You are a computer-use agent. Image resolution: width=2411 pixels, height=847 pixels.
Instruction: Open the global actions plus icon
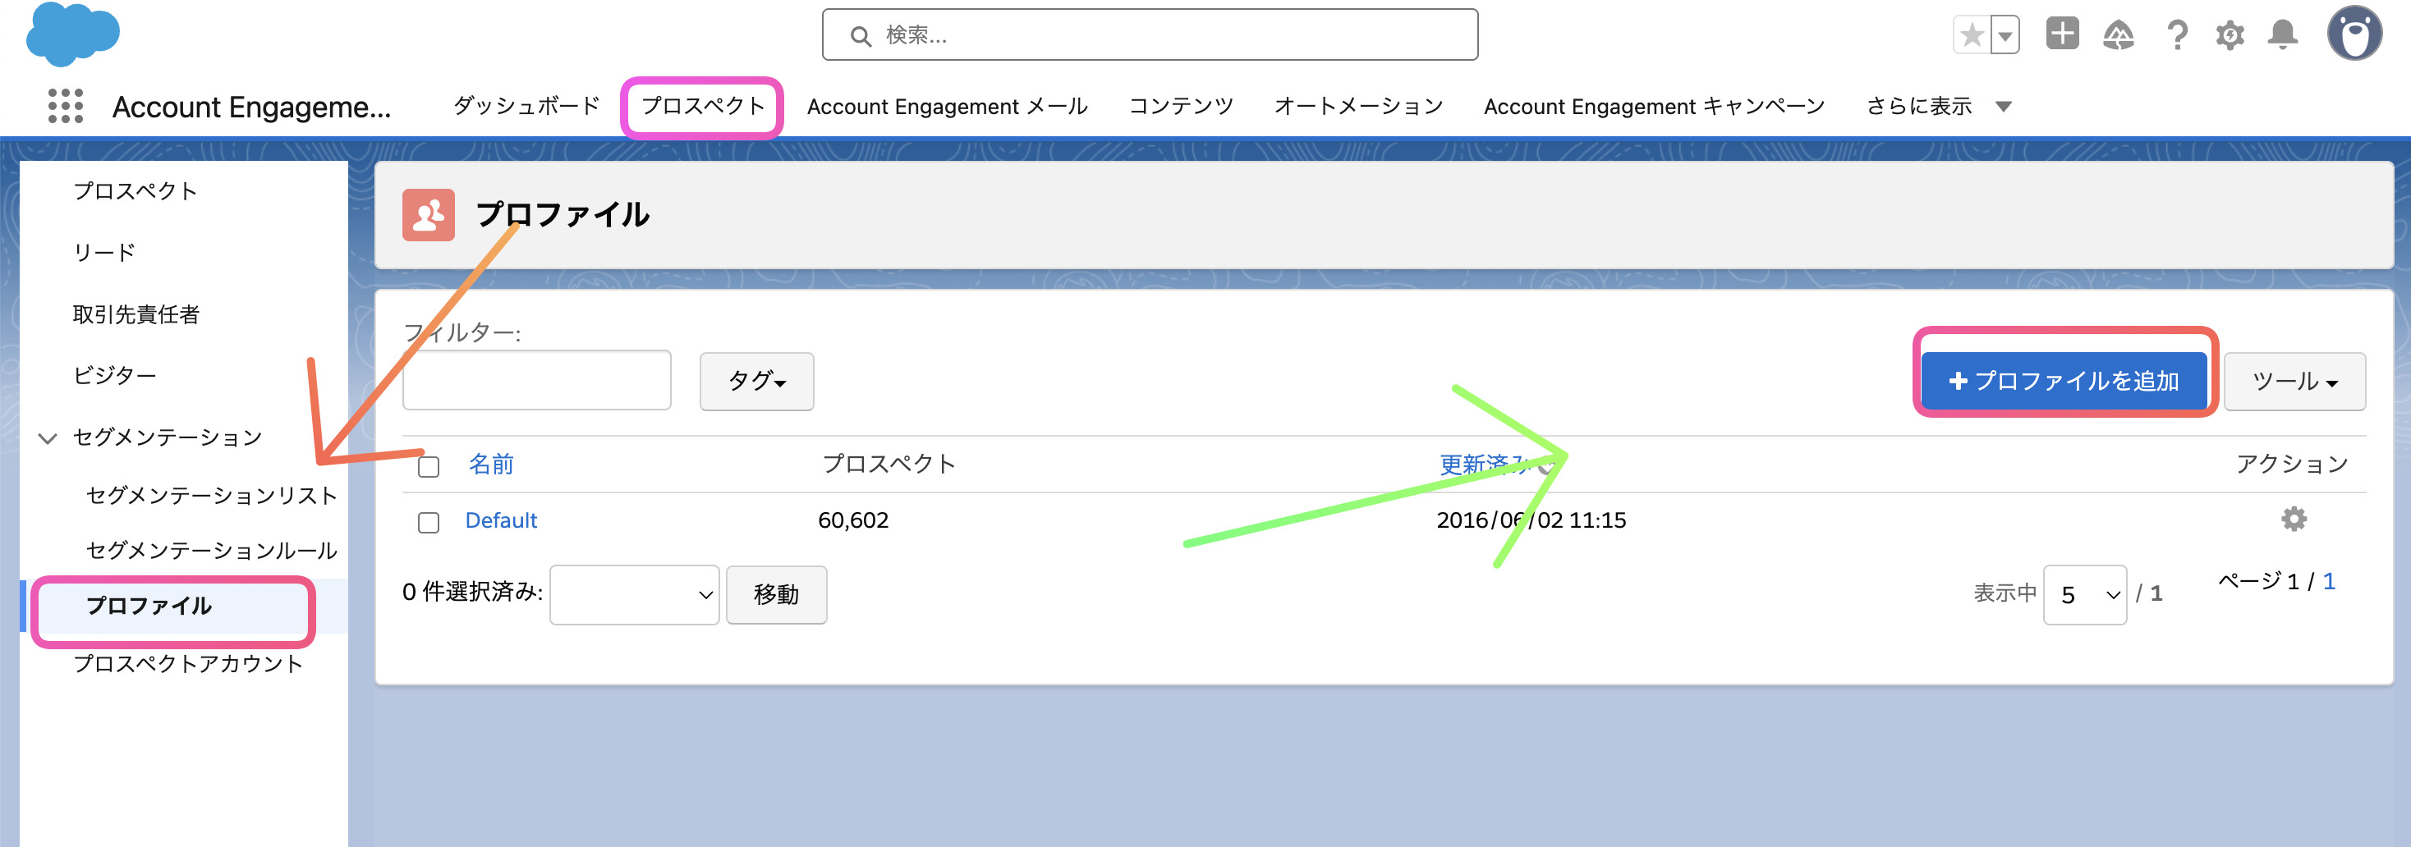(x=2062, y=34)
